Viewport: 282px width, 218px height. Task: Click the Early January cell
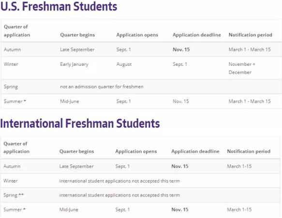tap(74, 64)
